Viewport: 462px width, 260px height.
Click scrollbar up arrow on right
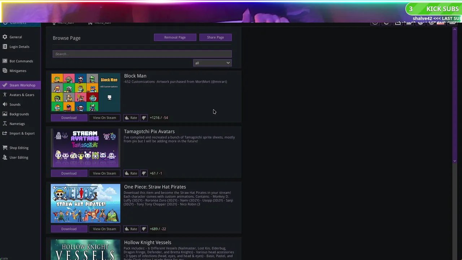click(455, 29)
